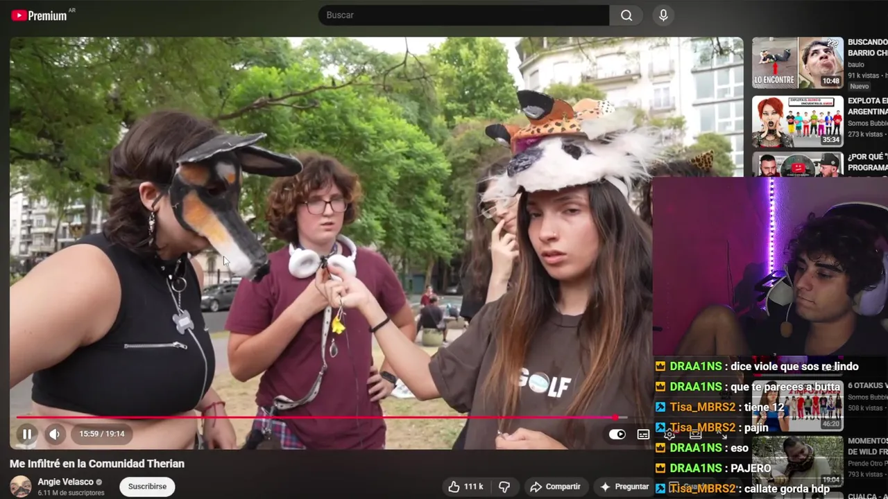Screen dimensions: 888x499
Task: Click the 273 k vistas text
Action: pyautogui.click(x=865, y=134)
